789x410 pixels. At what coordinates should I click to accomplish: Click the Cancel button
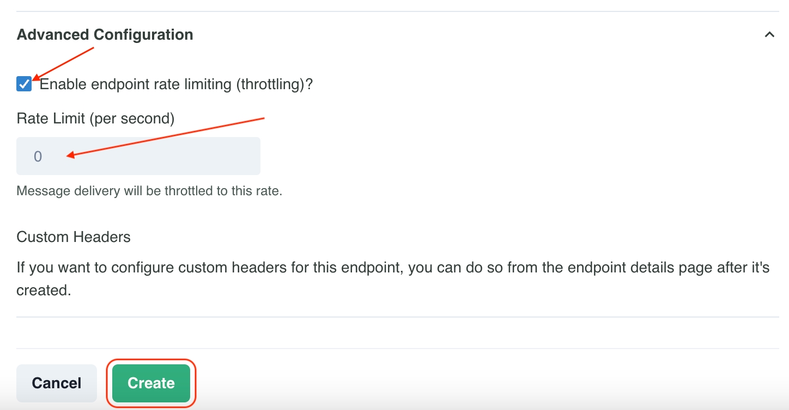click(x=57, y=383)
